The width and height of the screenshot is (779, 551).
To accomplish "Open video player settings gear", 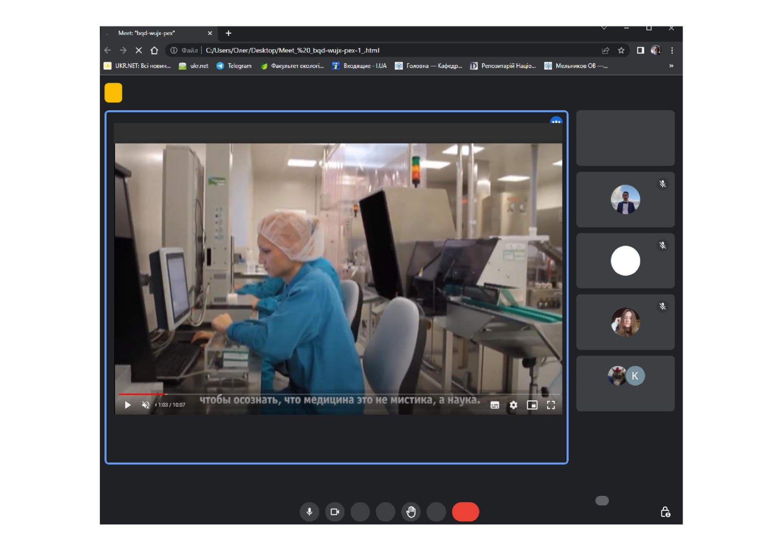I will [x=513, y=405].
